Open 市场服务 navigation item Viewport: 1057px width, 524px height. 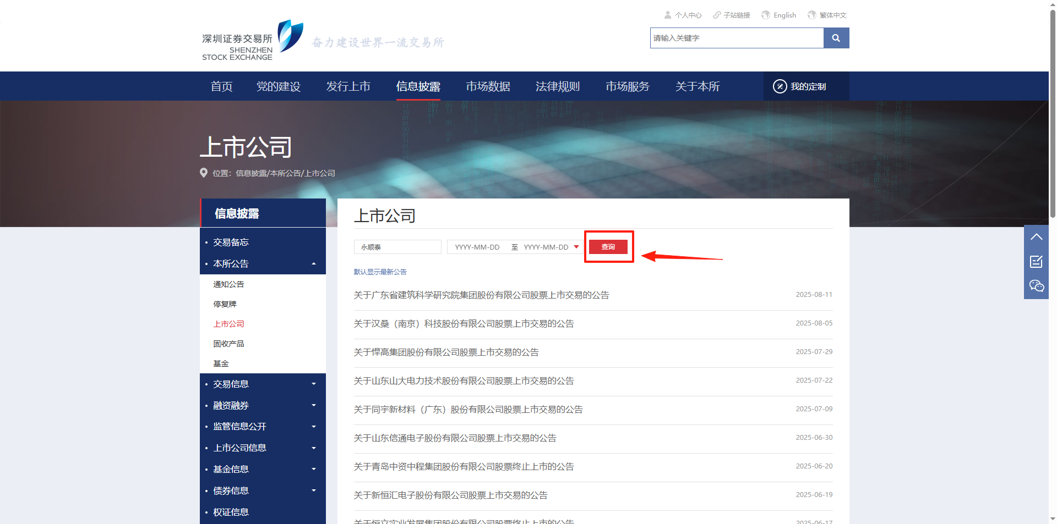click(628, 86)
